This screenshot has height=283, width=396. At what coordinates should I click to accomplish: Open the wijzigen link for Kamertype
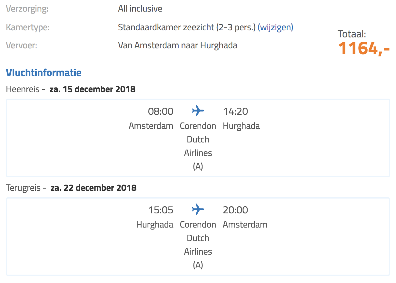(275, 27)
